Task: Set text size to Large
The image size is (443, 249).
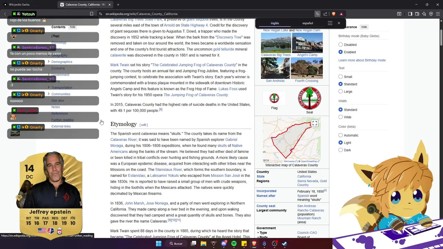Action: [x=341, y=91]
